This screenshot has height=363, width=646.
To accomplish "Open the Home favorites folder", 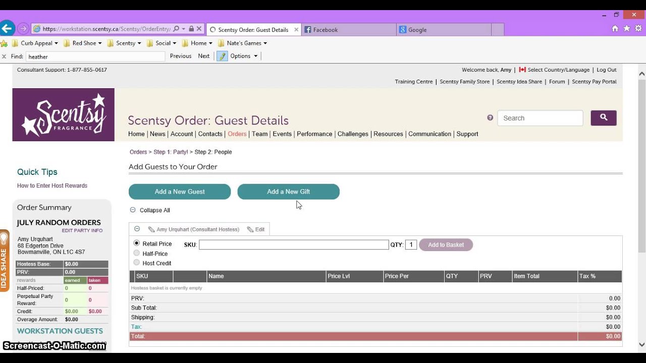I will click(x=197, y=43).
